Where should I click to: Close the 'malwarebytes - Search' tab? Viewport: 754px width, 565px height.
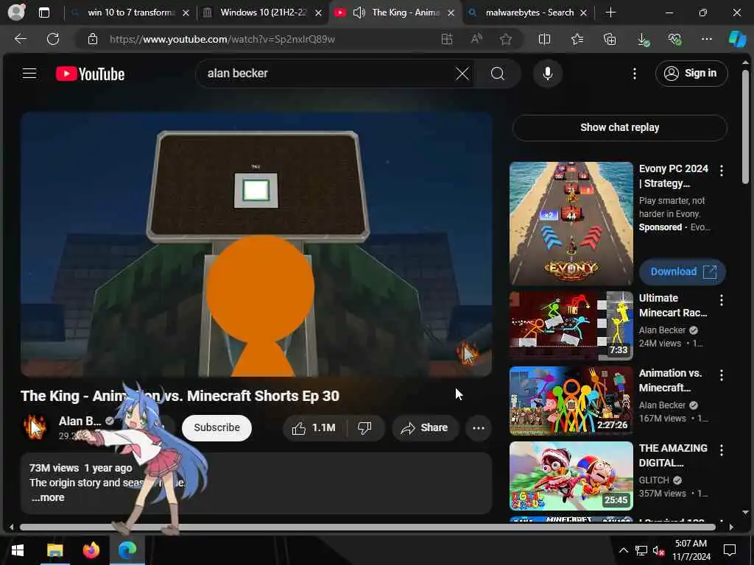click(x=583, y=13)
